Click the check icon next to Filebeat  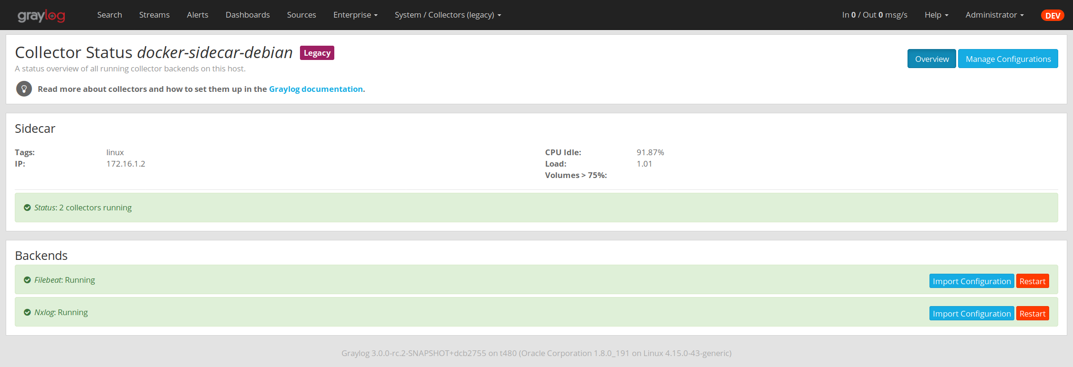pyautogui.click(x=27, y=280)
